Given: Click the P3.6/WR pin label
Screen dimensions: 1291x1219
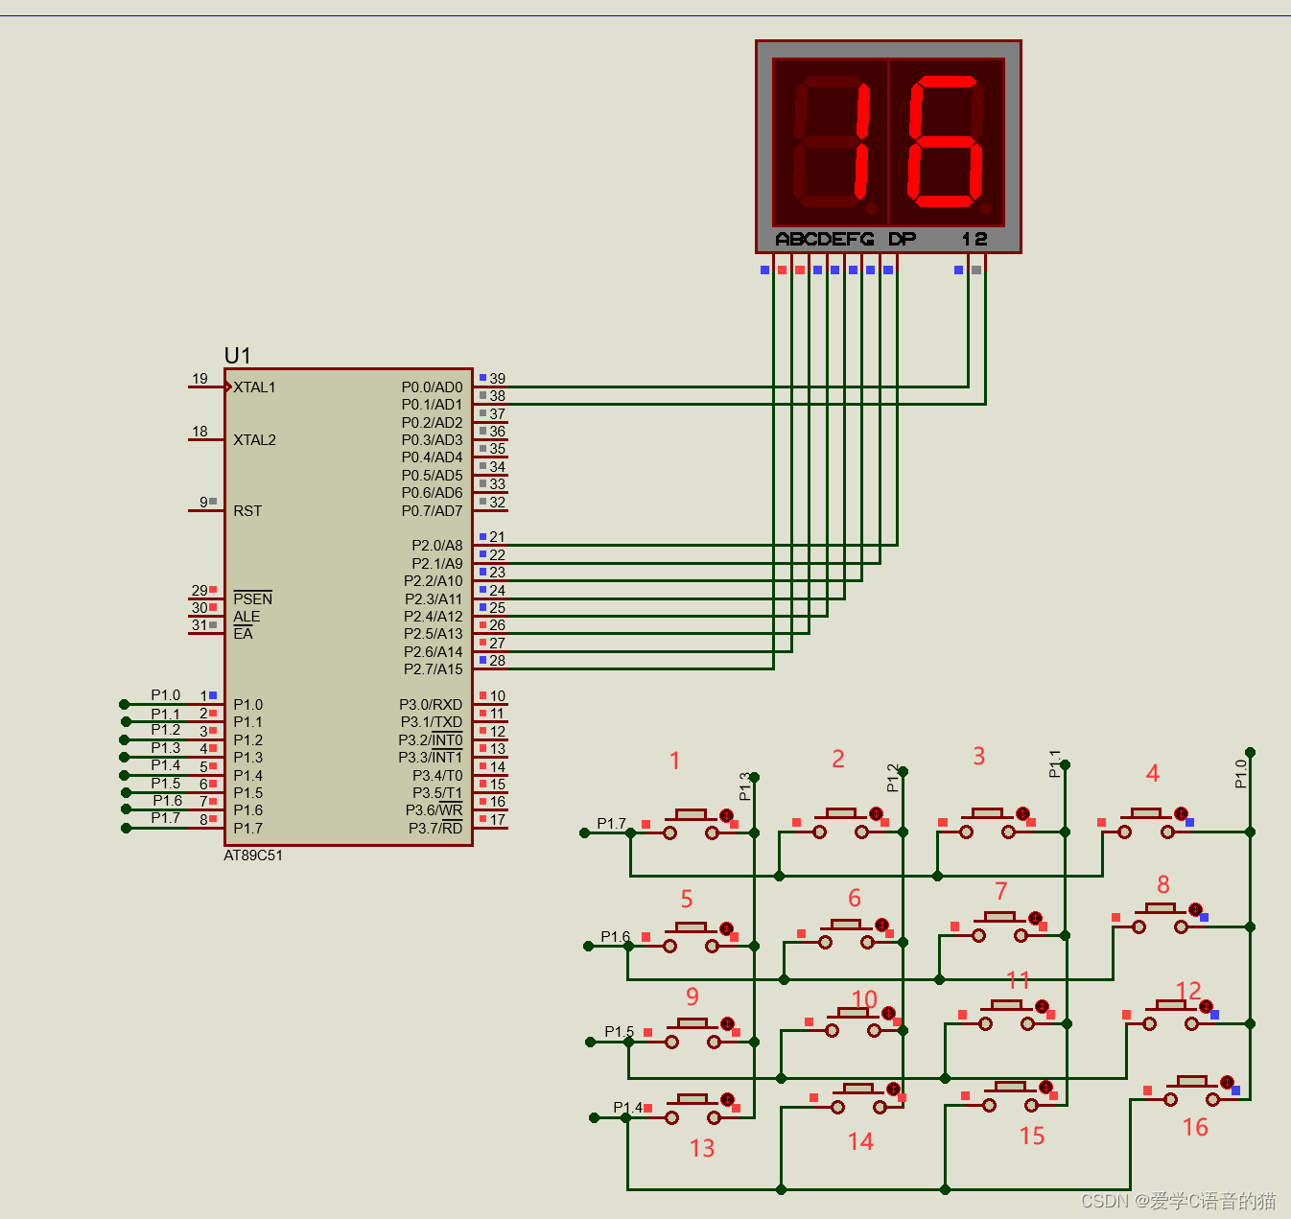Looking at the screenshot, I should (x=434, y=810).
